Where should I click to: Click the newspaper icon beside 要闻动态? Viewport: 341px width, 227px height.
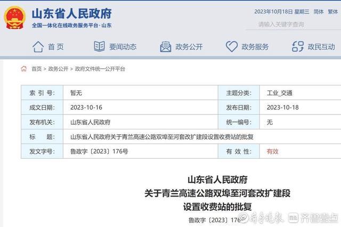click(x=100, y=46)
